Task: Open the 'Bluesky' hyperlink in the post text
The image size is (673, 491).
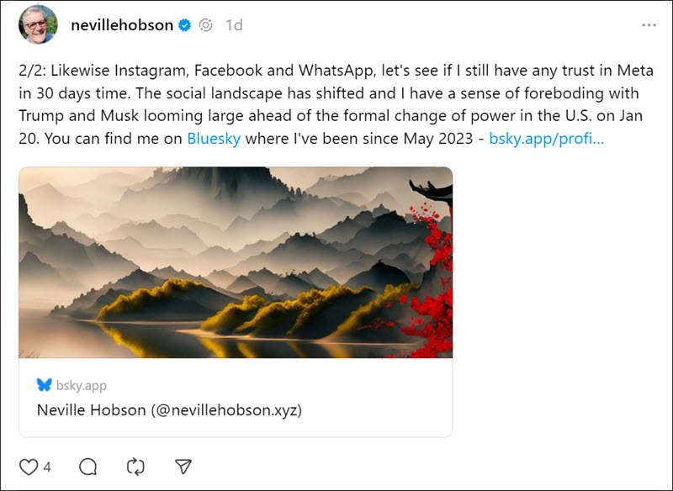Action: [214, 139]
